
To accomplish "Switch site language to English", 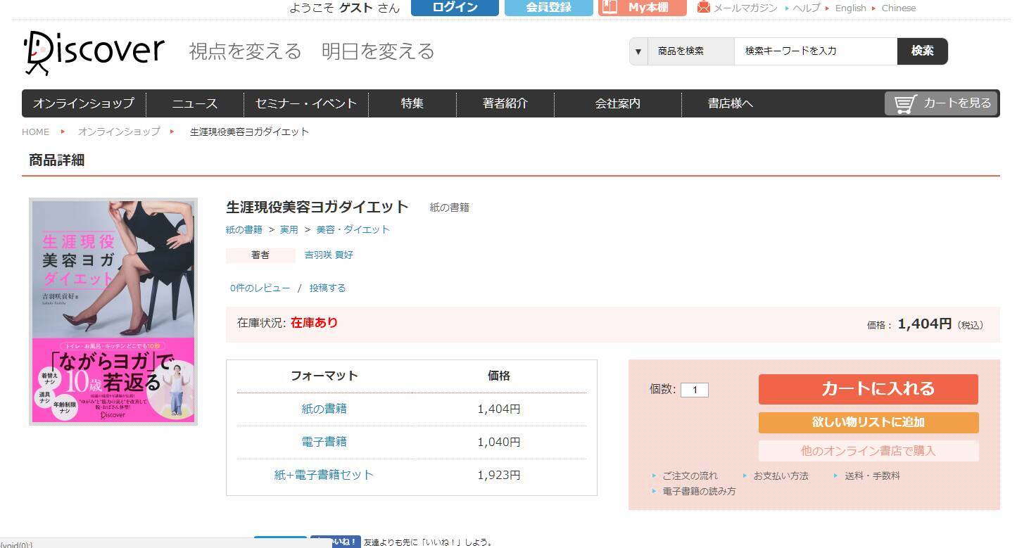I will [850, 8].
